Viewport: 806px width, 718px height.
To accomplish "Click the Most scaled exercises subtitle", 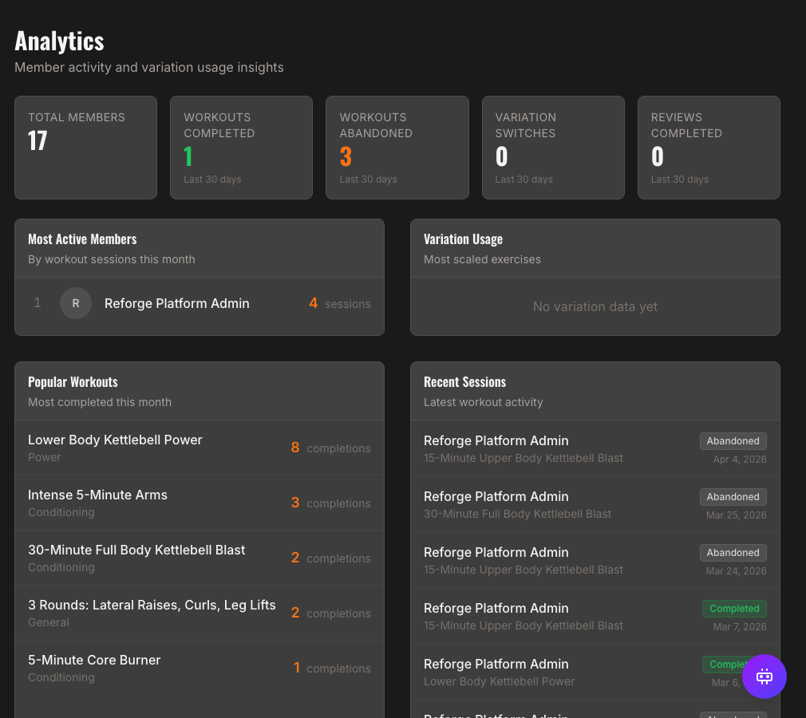I will [482, 259].
